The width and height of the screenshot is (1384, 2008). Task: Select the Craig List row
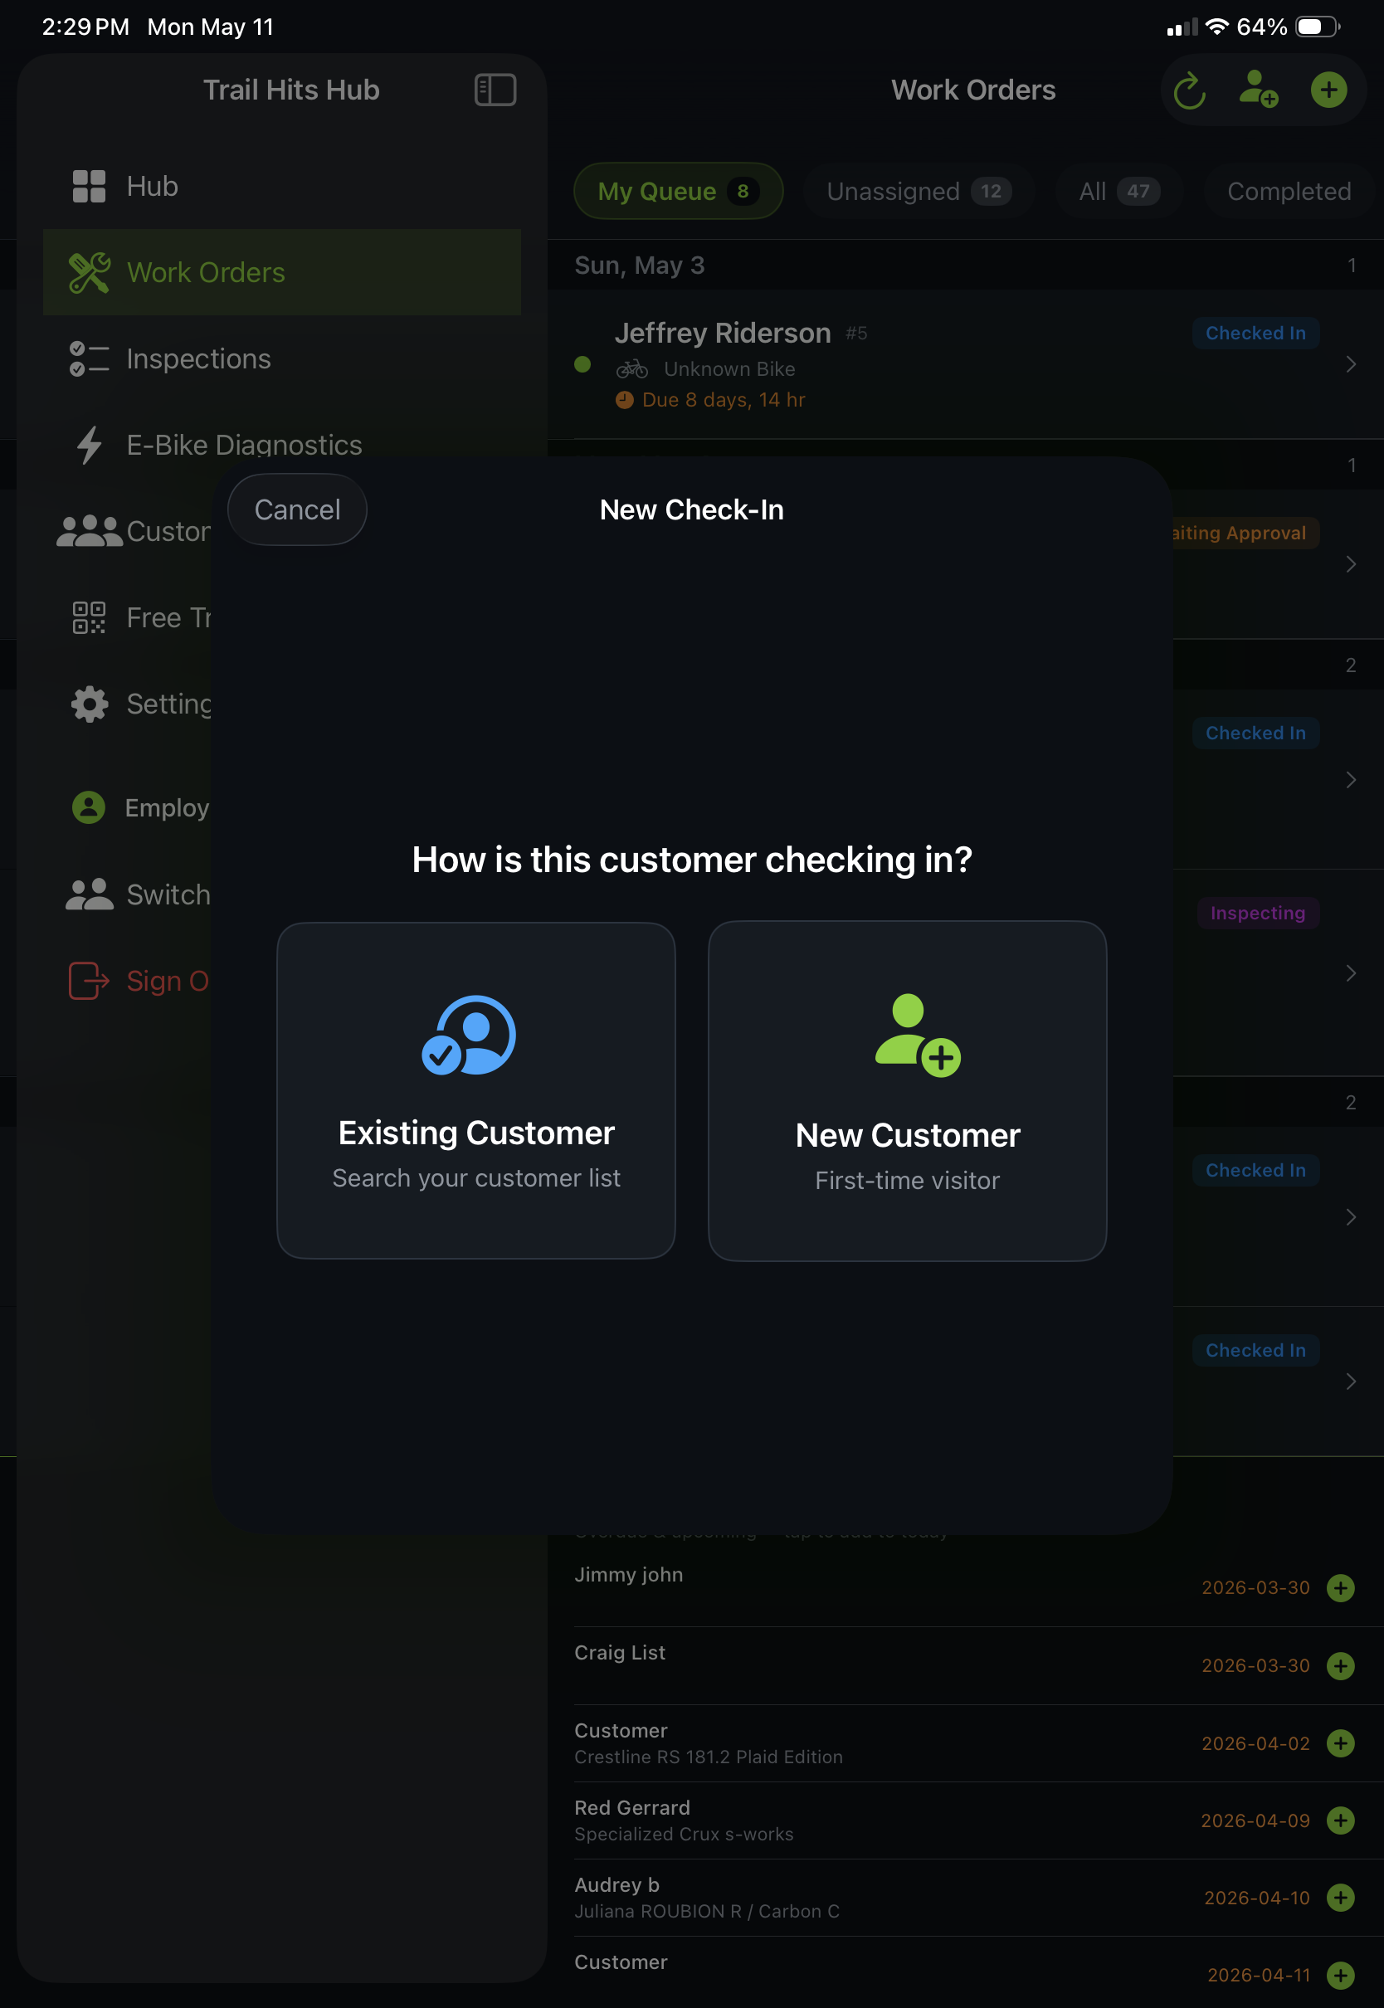coord(965,1665)
